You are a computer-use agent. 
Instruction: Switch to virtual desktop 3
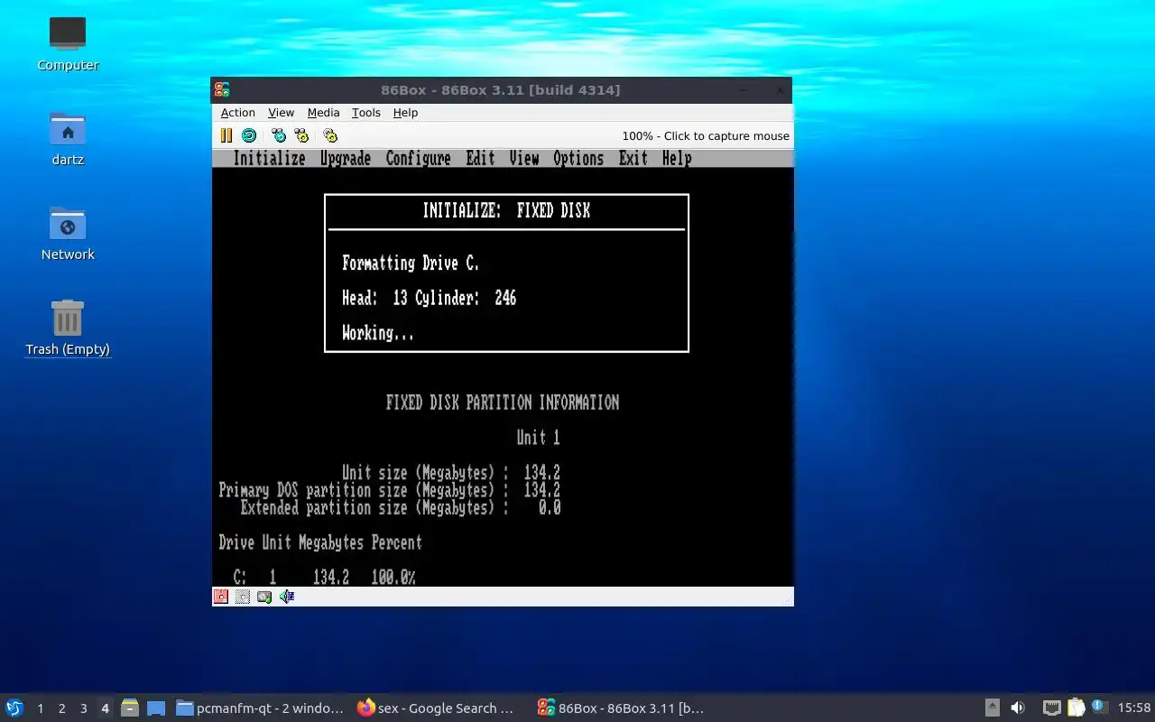tap(84, 708)
